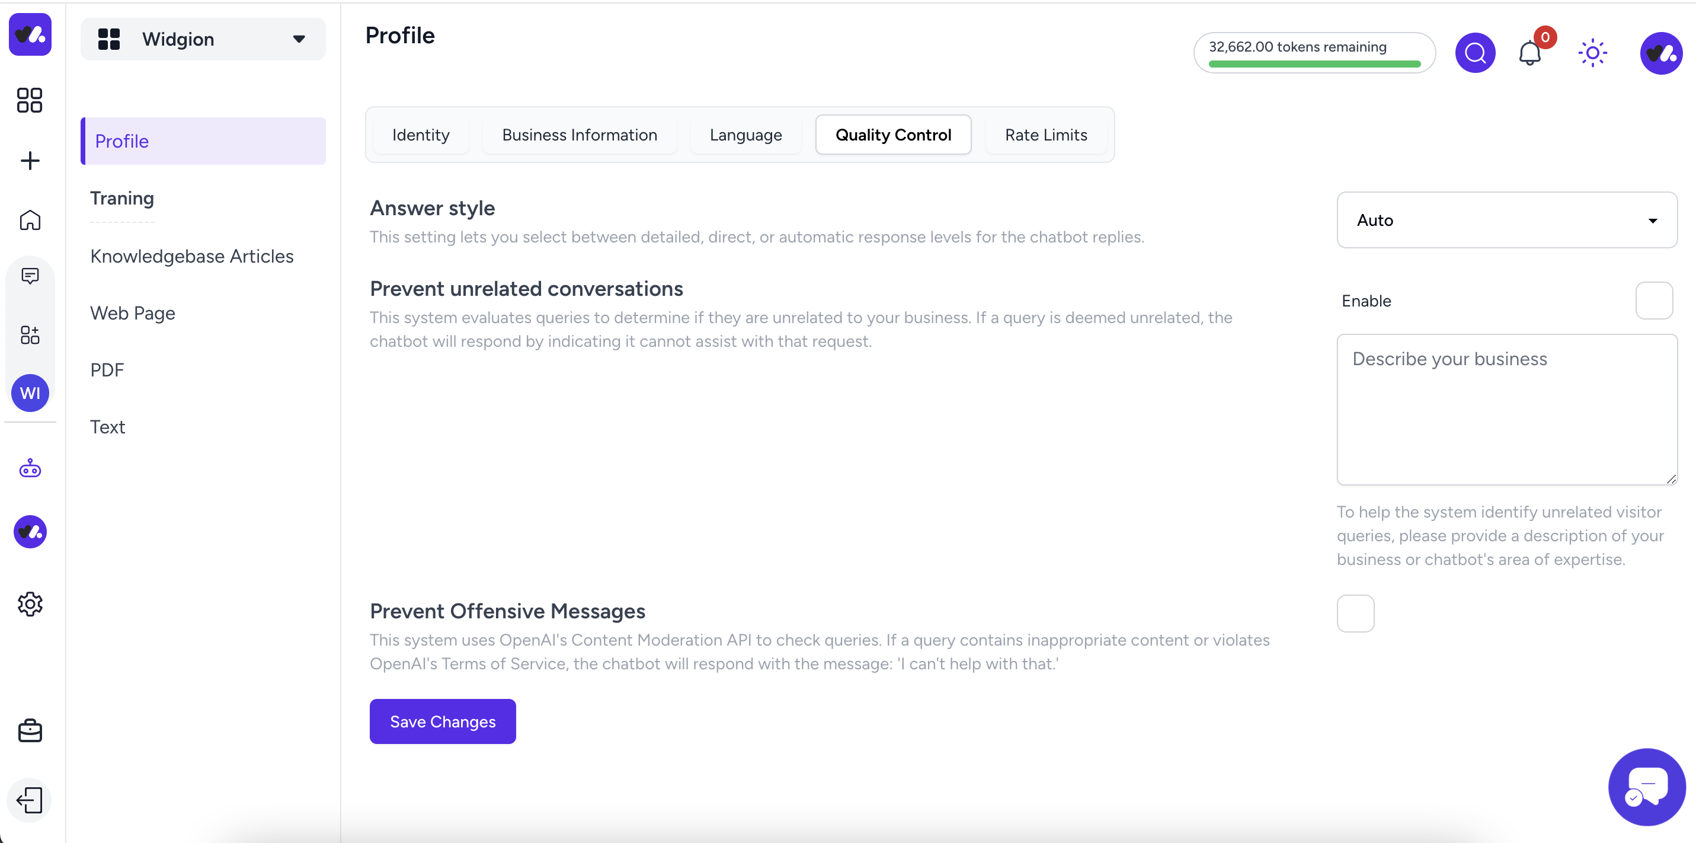Select the Quality Control tab
Screen dimensions: 1696x843
click(x=894, y=135)
